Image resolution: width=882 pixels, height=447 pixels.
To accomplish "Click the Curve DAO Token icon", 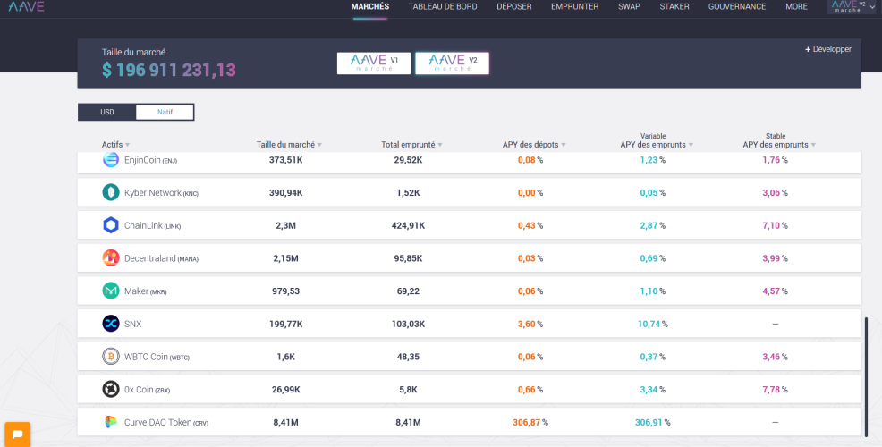I will point(111,422).
